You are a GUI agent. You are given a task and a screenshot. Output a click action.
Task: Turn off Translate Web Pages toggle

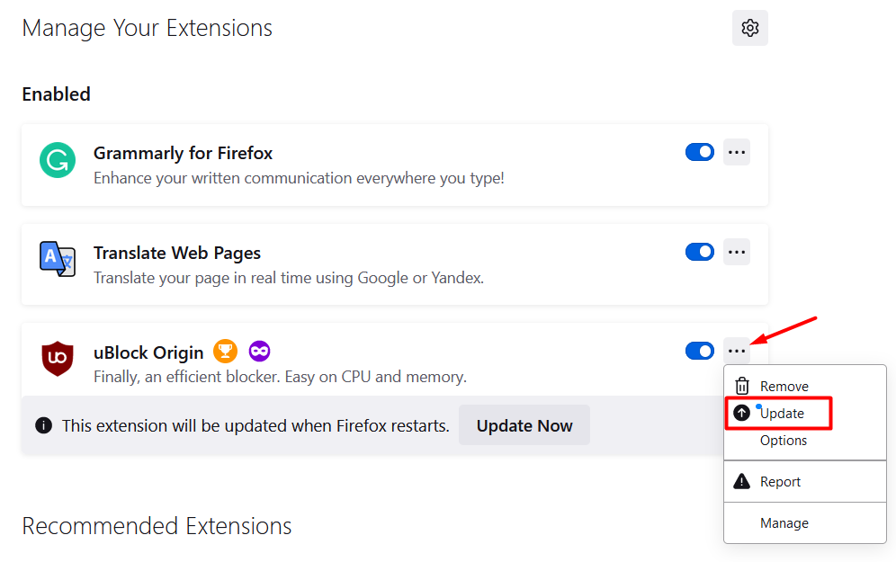click(700, 252)
